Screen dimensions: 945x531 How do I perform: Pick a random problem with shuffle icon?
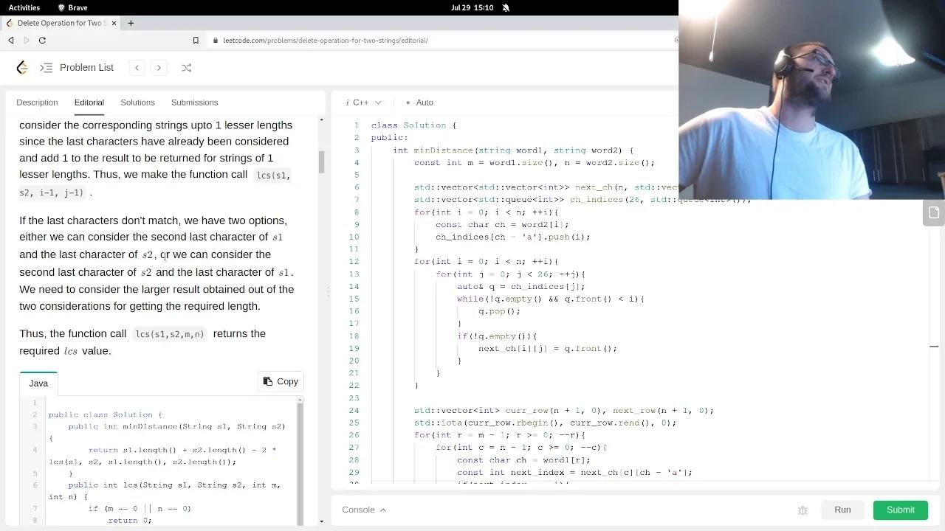[x=186, y=68]
